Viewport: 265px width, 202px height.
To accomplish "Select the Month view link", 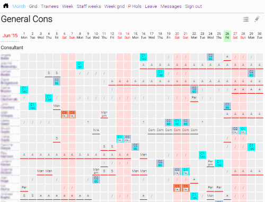I will pyautogui.click(x=19, y=6).
